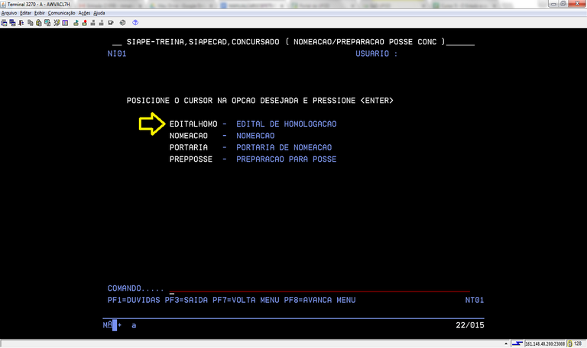
Task: Click the PREPARACAO PARA POSSE description
Action: click(x=287, y=159)
